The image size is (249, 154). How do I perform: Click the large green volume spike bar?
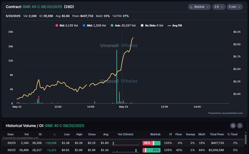point(117,77)
